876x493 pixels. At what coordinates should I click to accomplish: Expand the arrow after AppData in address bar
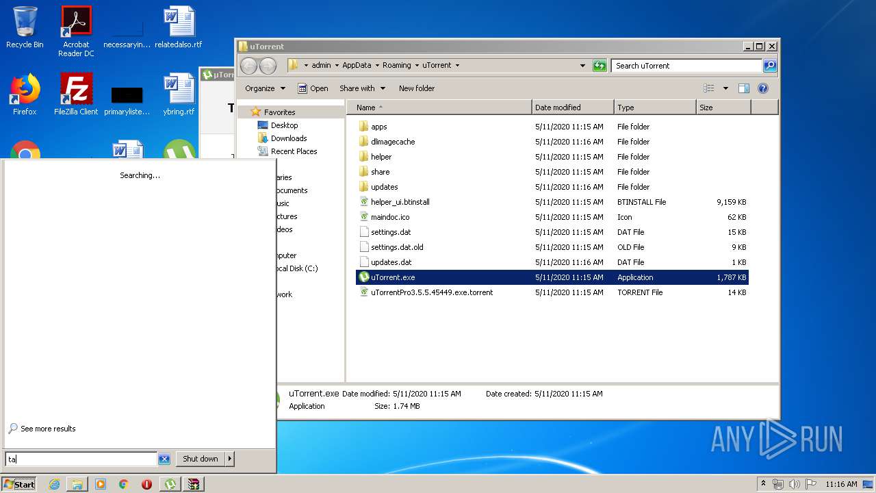coord(377,66)
